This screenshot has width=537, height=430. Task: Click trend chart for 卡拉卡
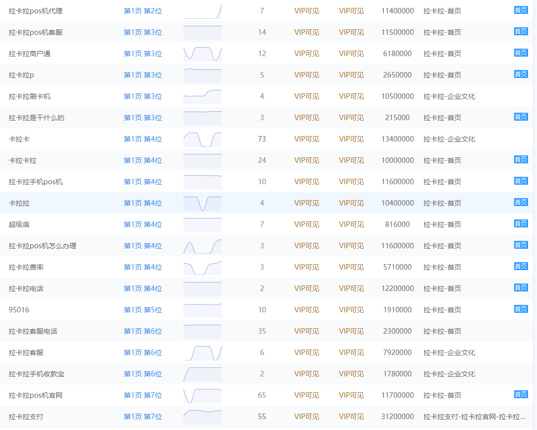coord(203,140)
